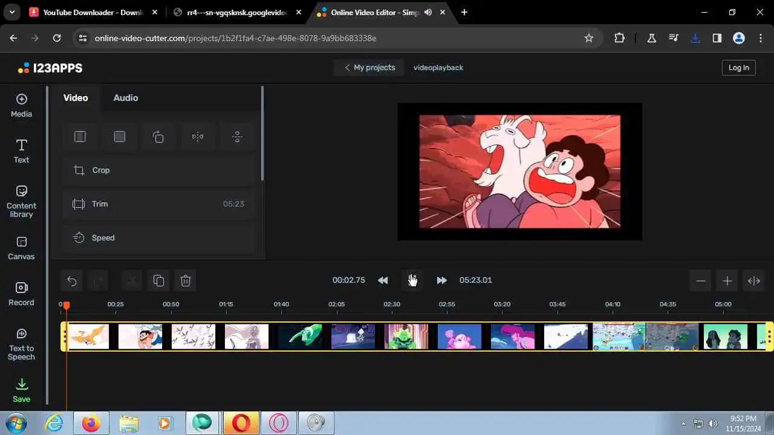Open the Canvas settings

pyautogui.click(x=21, y=248)
